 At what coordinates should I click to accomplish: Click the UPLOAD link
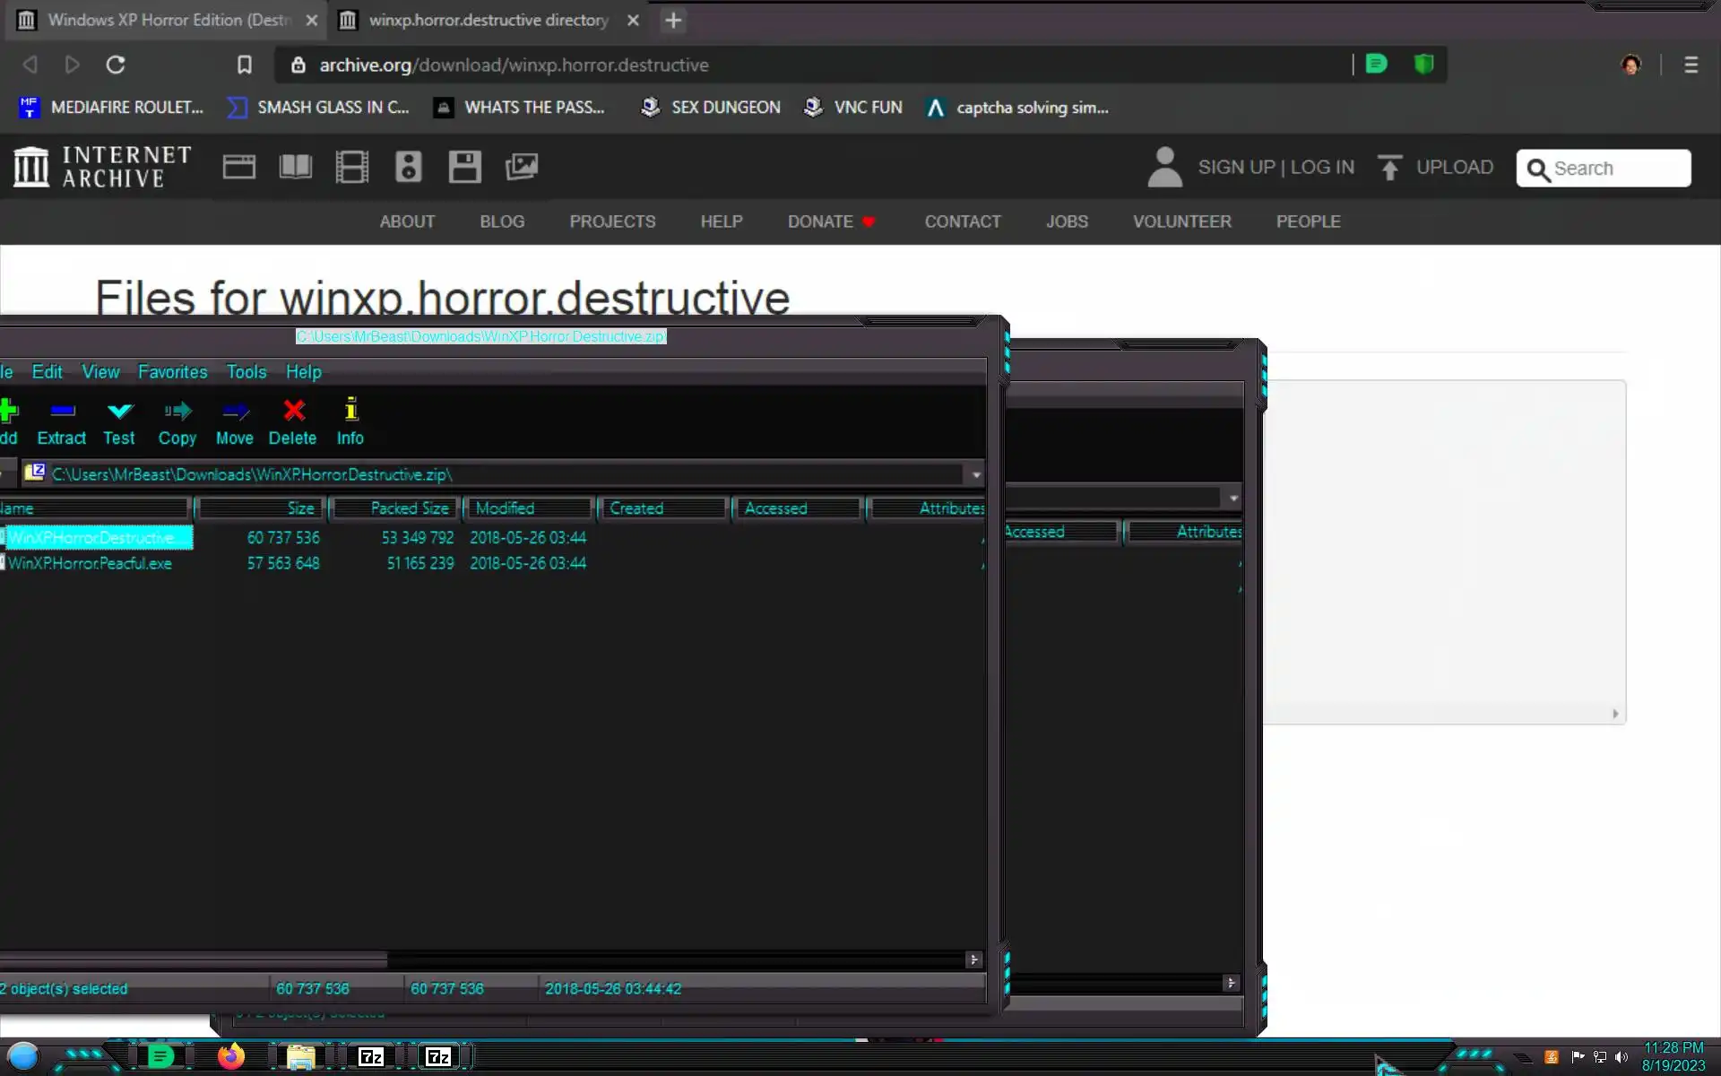point(1453,168)
